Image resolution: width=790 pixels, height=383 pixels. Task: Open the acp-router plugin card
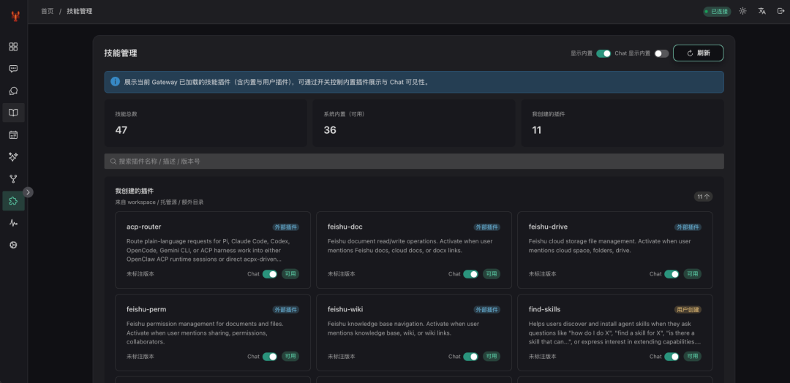(213, 250)
